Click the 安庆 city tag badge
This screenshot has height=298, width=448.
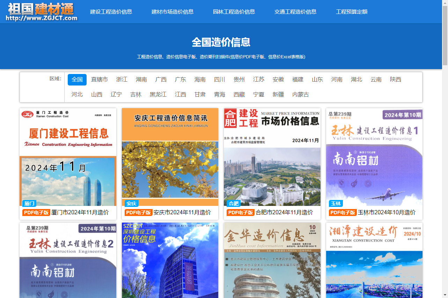132,203
